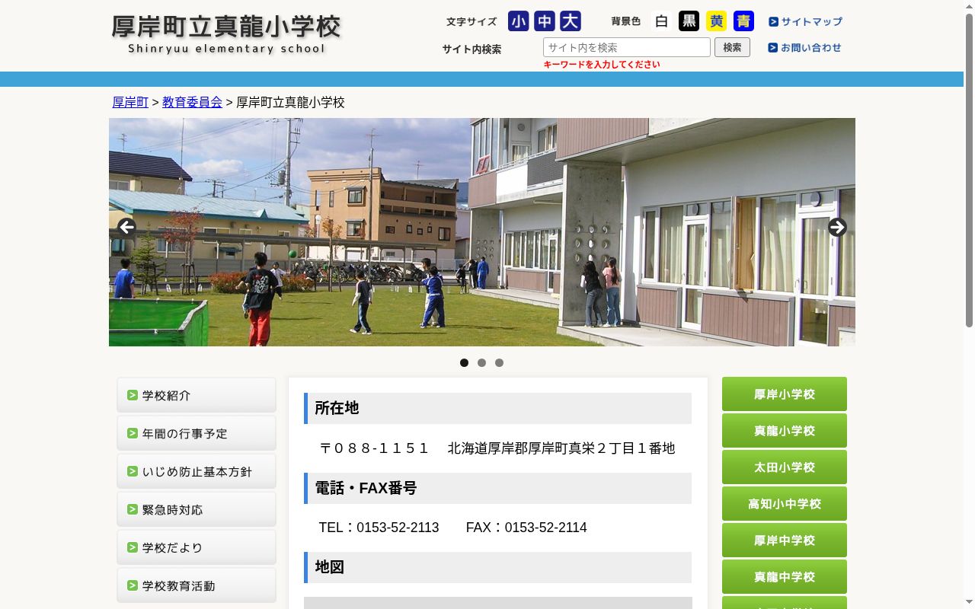Visit the 厚岸小学校 school page
975x609 pixels.
[785, 394]
